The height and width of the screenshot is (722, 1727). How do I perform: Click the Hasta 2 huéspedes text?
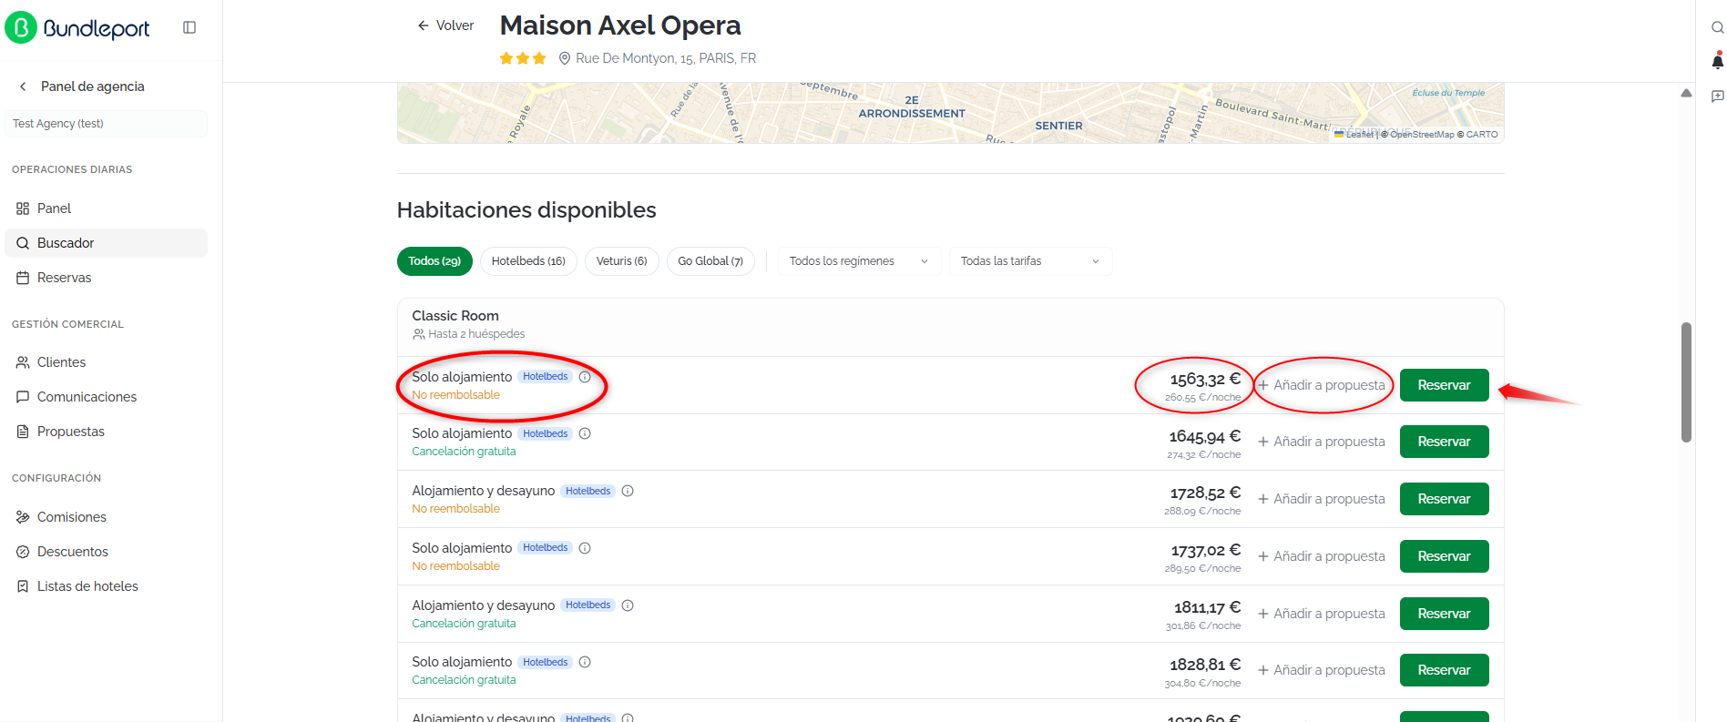point(476,334)
